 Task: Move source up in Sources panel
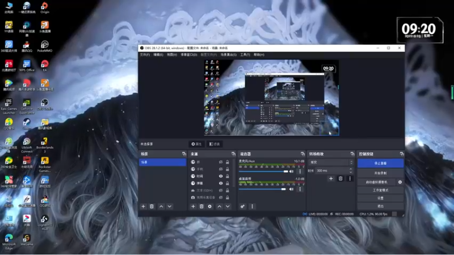[x=220, y=206]
